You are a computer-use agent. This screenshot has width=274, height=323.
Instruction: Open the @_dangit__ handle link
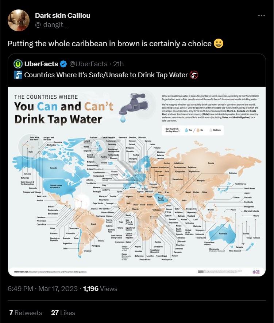[52, 24]
